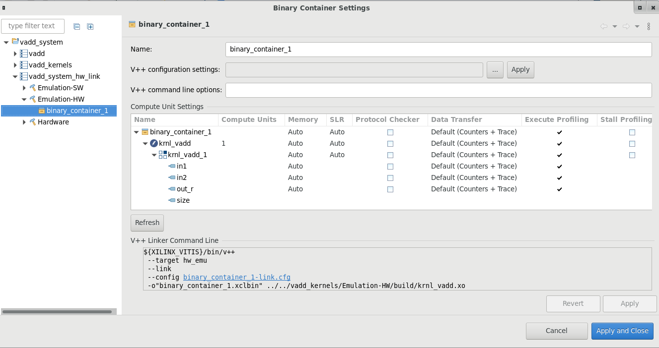Open the binary_container_1-link.cfg link

pyautogui.click(x=236, y=277)
